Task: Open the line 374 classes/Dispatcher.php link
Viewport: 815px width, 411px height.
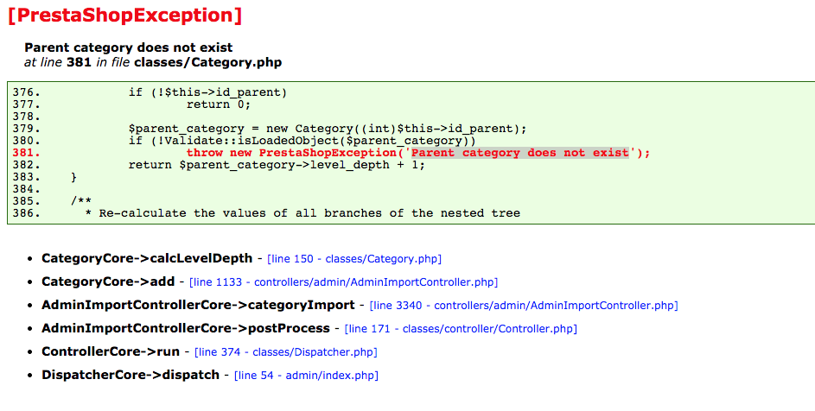Action: (x=286, y=351)
